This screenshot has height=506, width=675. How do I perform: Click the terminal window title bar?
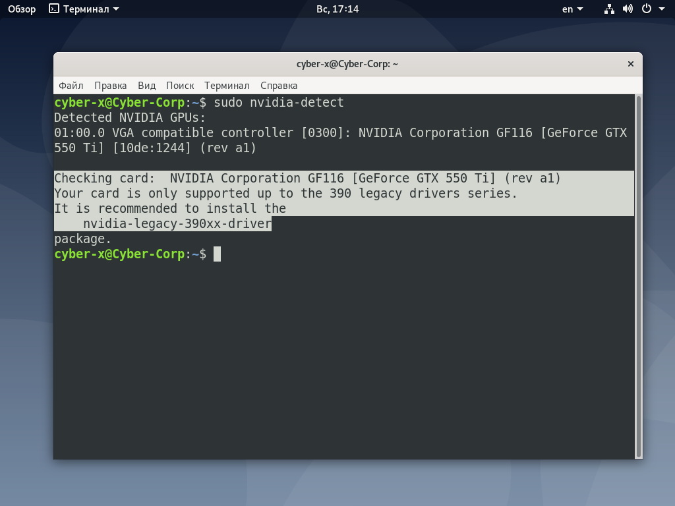point(347,64)
